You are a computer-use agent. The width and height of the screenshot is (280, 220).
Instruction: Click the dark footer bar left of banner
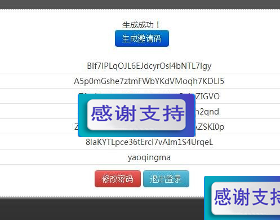click(102, 209)
